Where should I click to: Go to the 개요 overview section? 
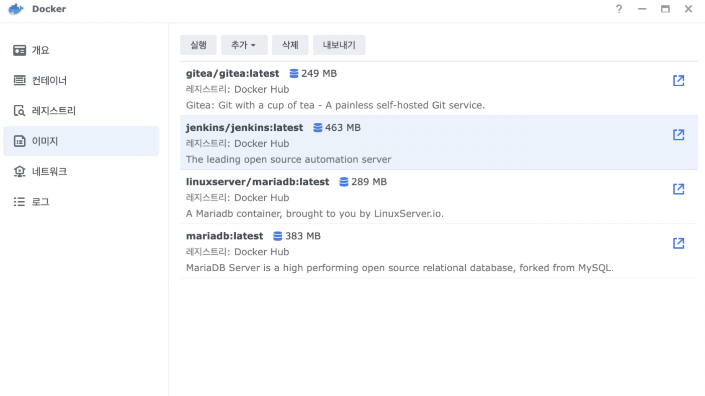pyautogui.click(x=81, y=50)
